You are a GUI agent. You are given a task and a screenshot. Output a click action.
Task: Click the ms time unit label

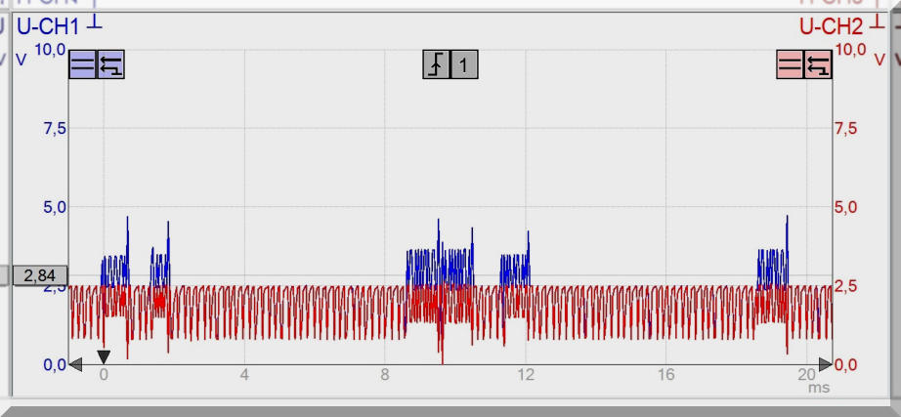[819, 389]
